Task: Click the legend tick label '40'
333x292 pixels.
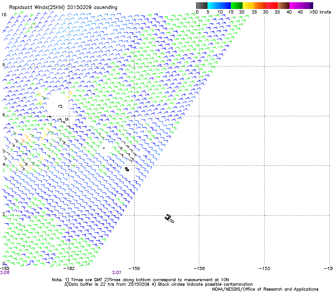Action: (x=289, y=12)
